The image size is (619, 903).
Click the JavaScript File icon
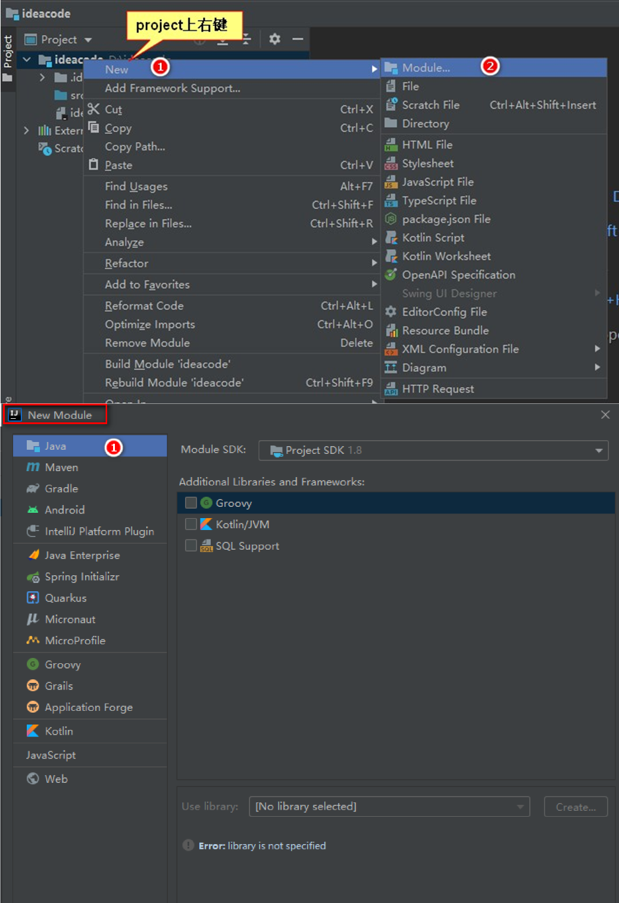click(x=390, y=181)
